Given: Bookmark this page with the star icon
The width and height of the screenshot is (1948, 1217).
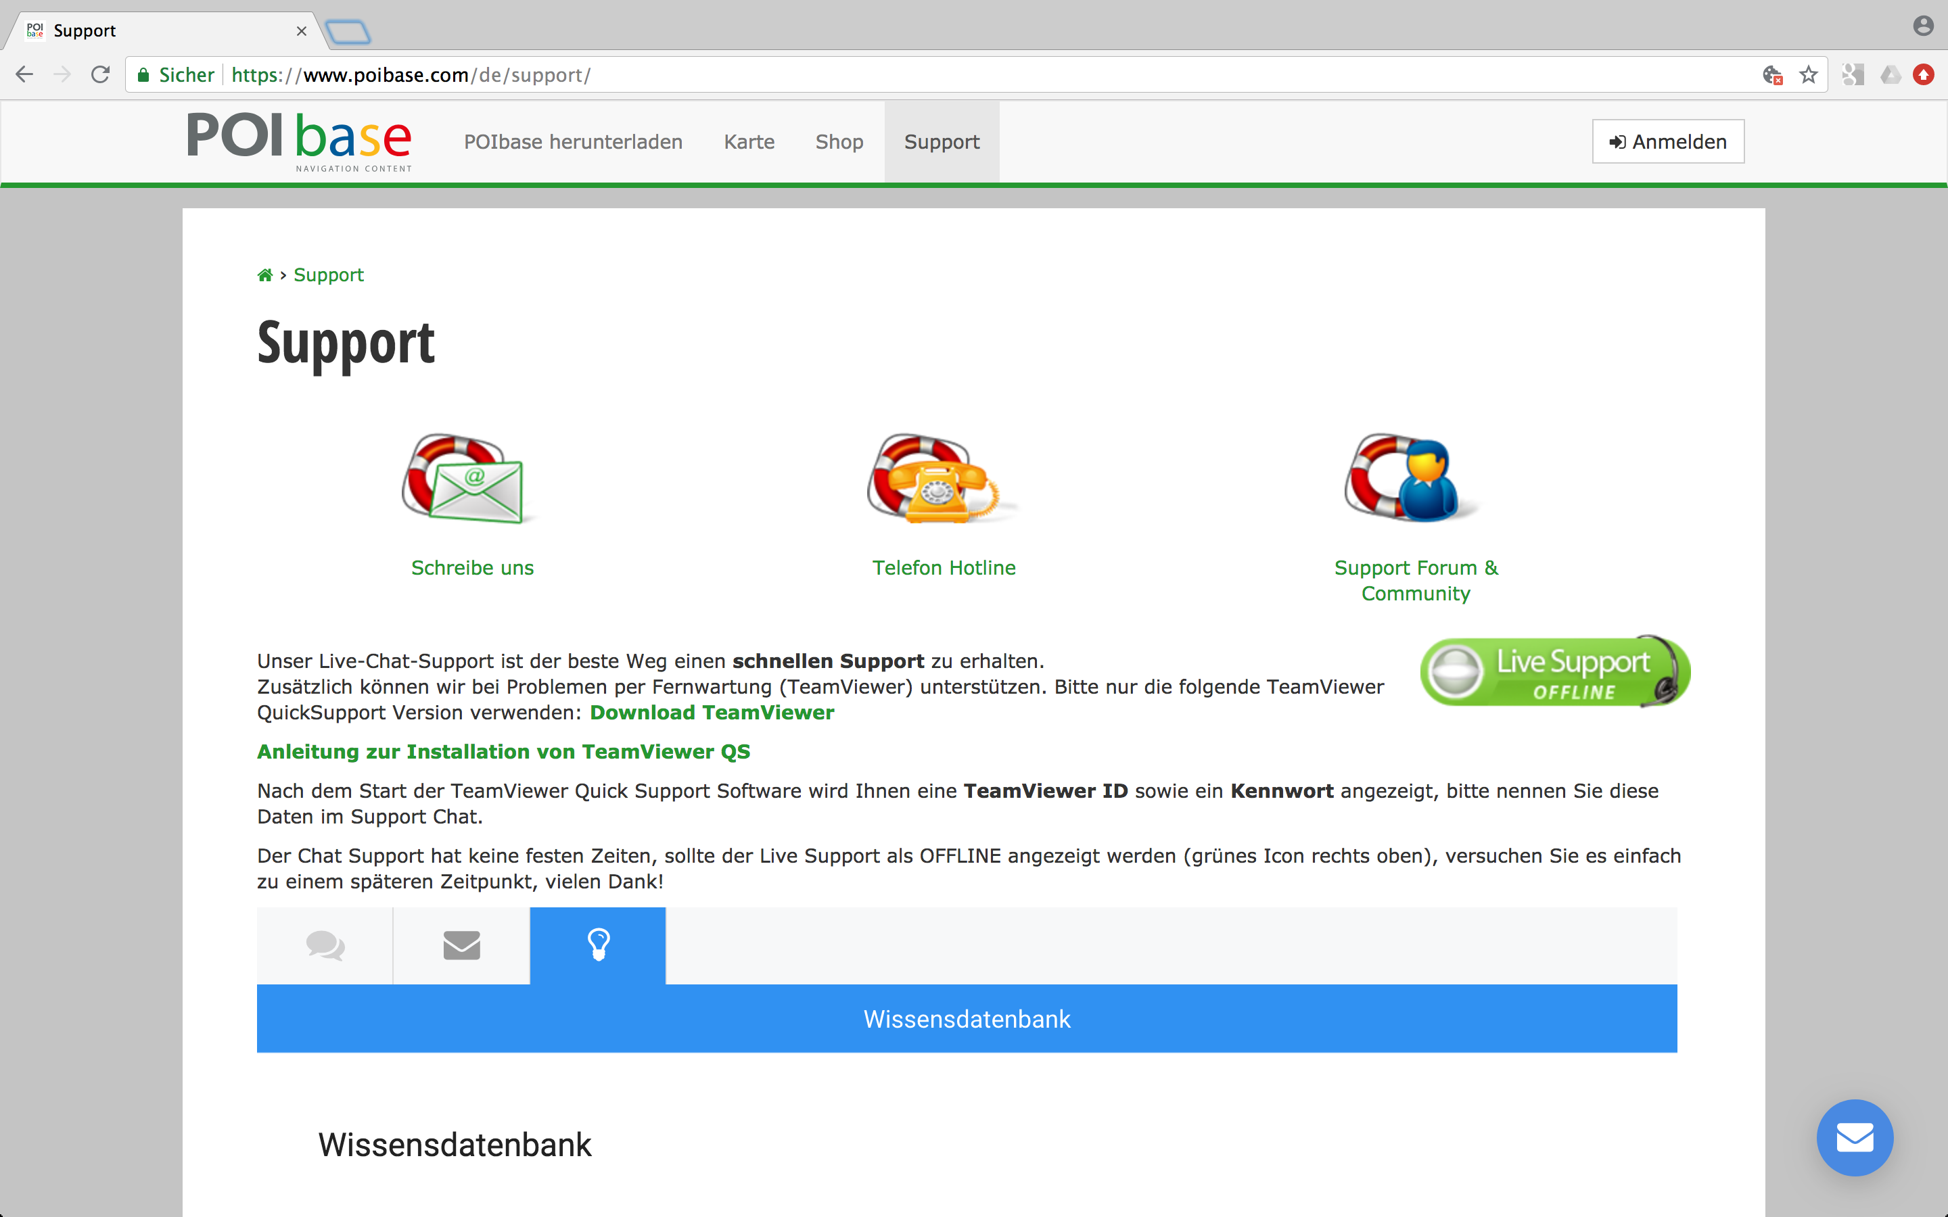Looking at the screenshot, I should [x=1809, y=75].
